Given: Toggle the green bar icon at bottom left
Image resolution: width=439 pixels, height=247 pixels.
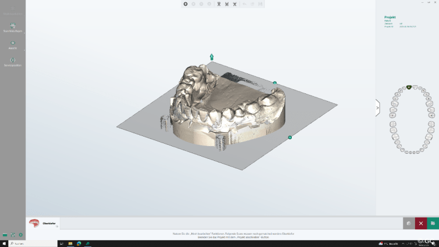Looking at the screenshot, I should pos(5,235).
